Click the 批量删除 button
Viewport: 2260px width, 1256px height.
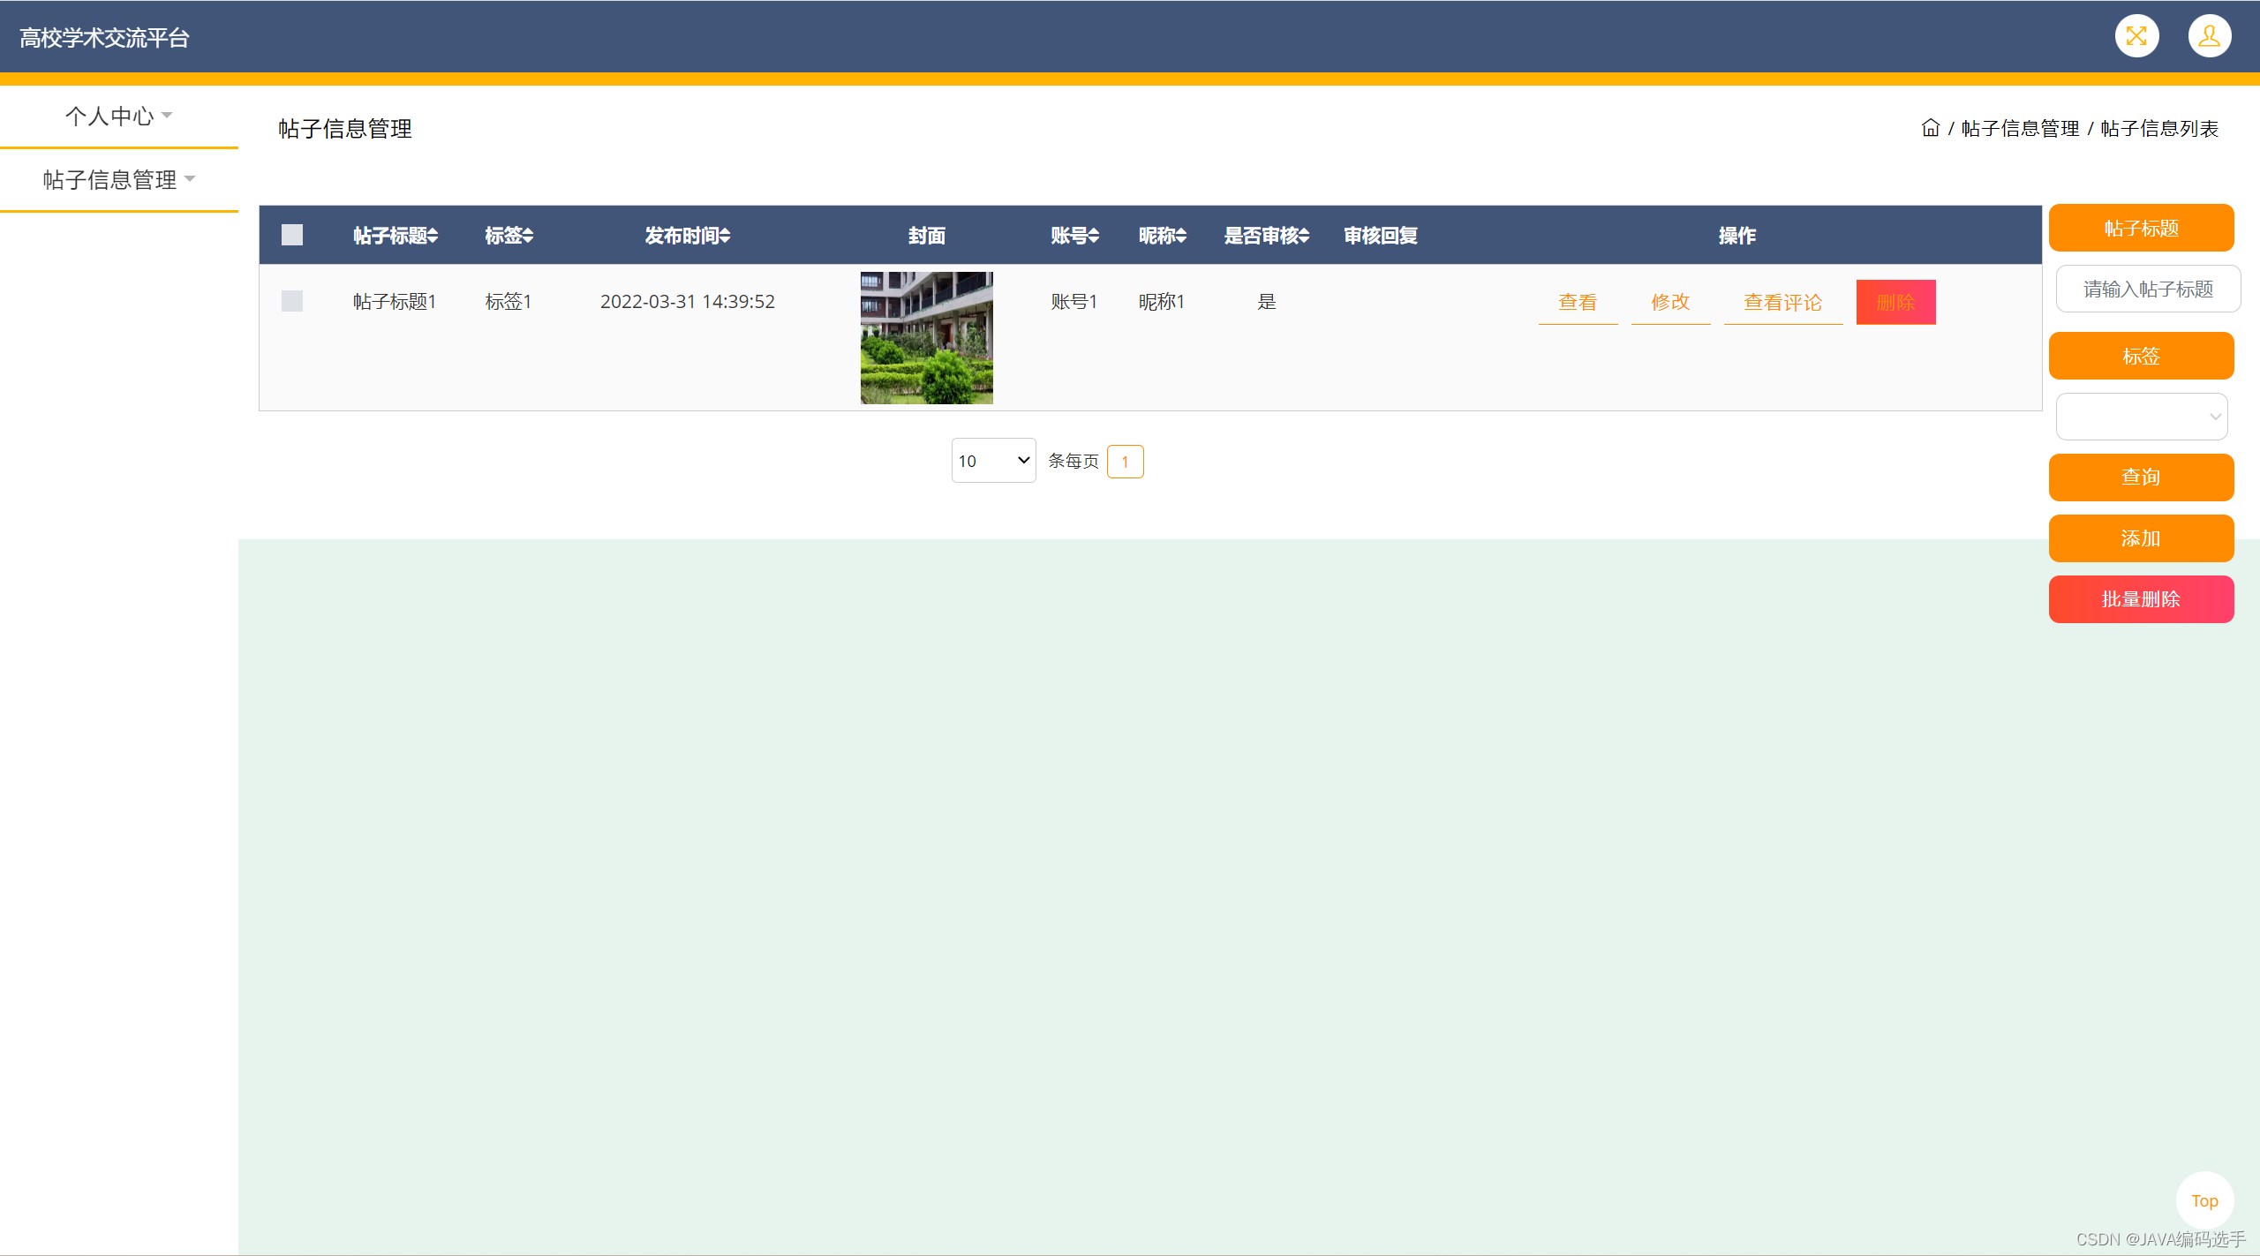click(2142, 599)
